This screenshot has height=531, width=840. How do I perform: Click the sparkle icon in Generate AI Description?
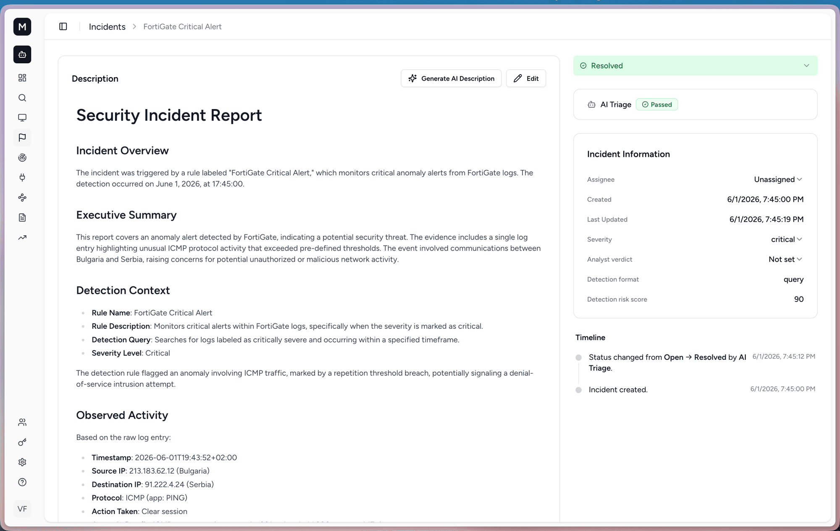(412, 78)
